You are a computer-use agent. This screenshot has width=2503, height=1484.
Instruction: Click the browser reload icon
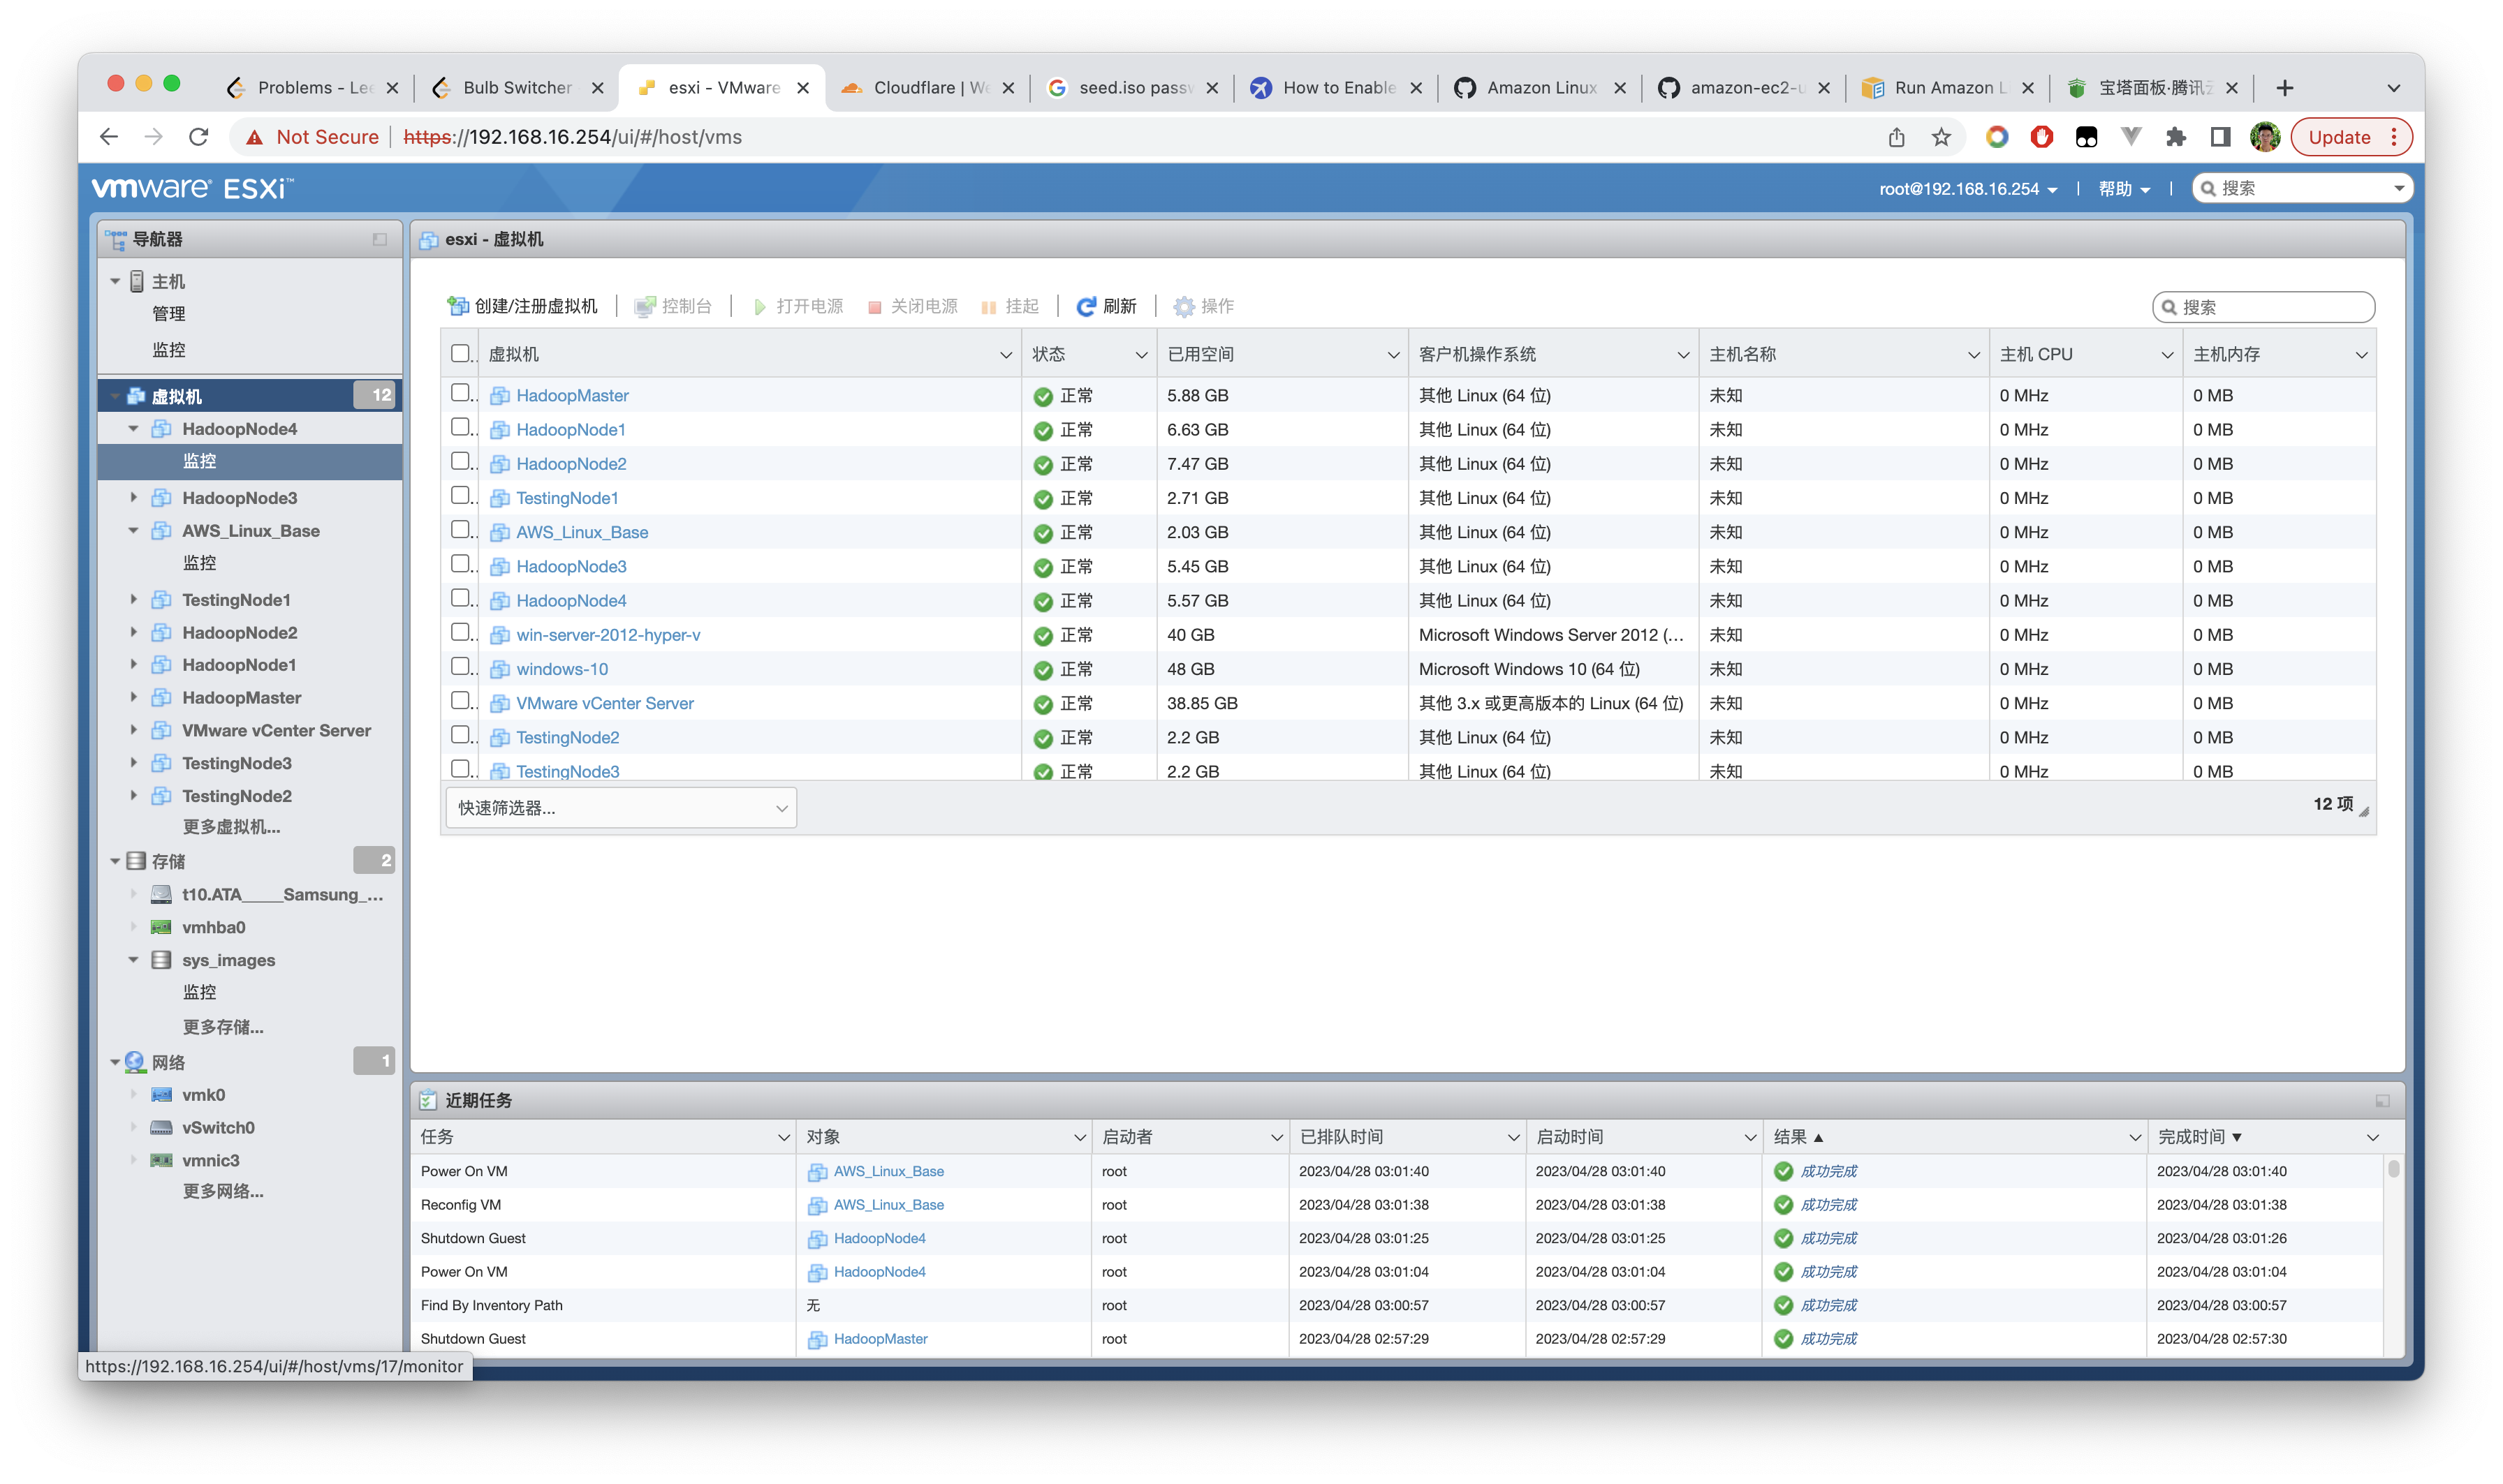point(198,137)
